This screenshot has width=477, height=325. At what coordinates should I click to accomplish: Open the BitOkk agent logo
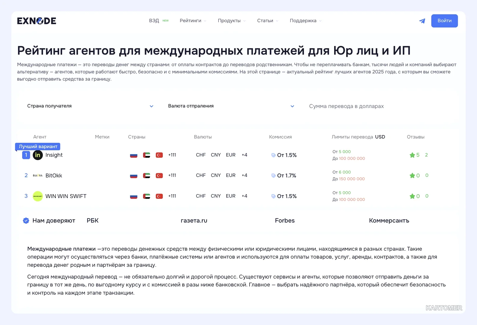tap(38, 176)
